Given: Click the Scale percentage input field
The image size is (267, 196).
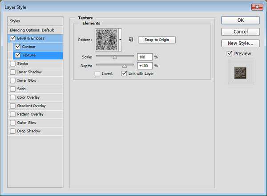Looking at the screenshot, I should pos(145,57).
